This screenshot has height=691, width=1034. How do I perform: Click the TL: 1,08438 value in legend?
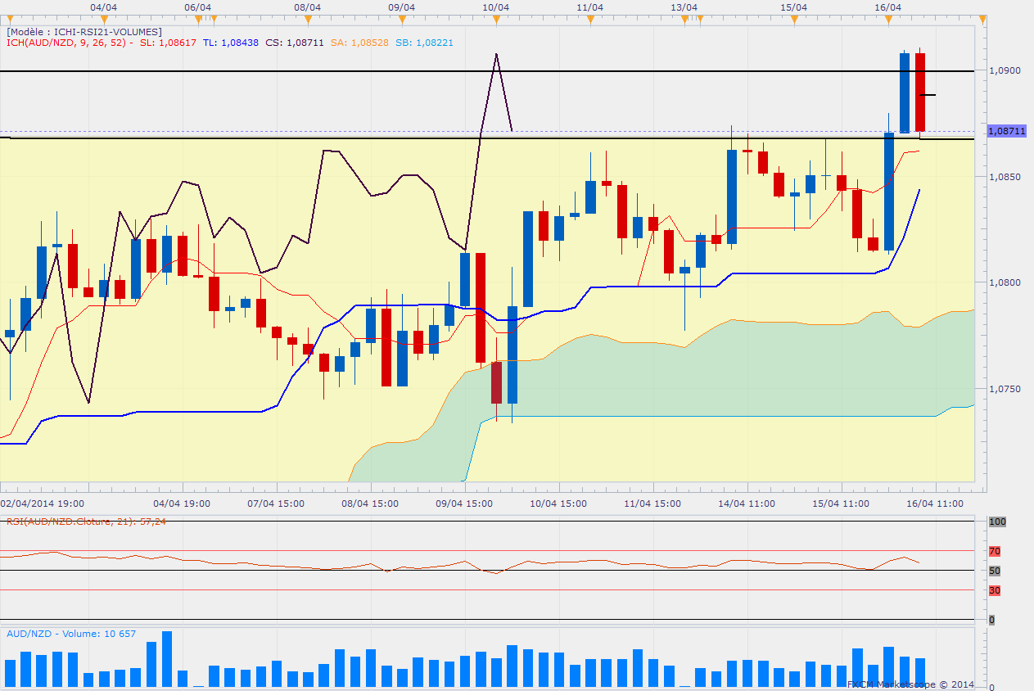[230, 42]
